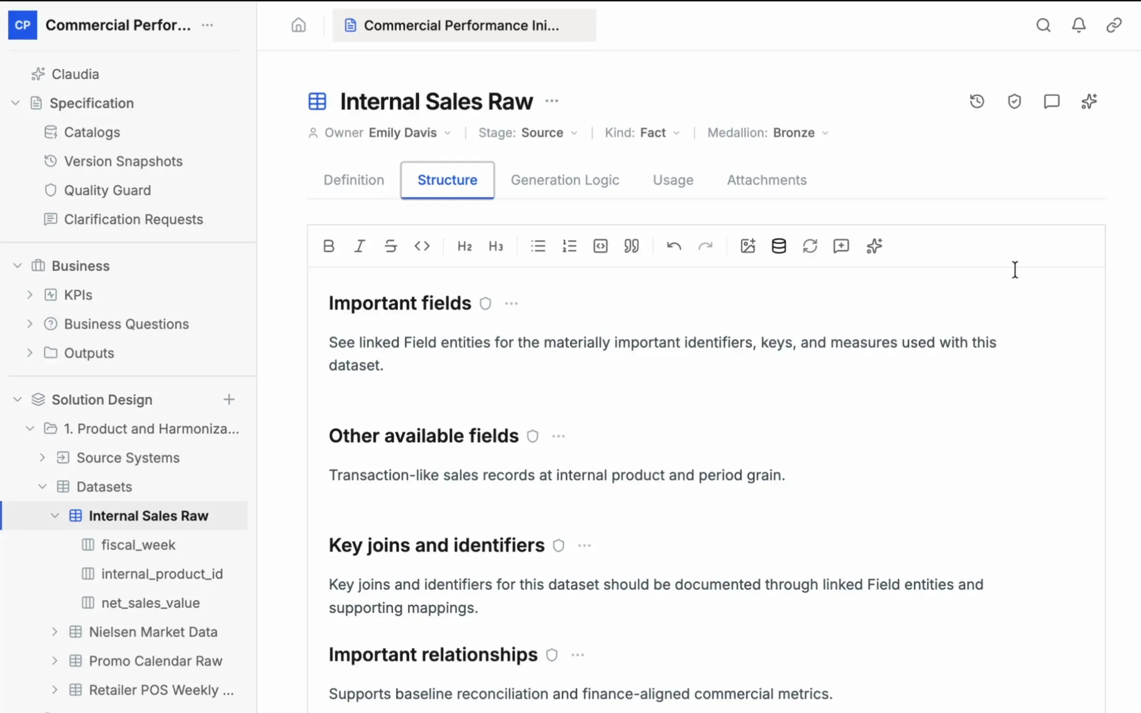Viewport: 1141px width, 713px height.
Task: Set Heading 3 style
Action: coord(495,246)
